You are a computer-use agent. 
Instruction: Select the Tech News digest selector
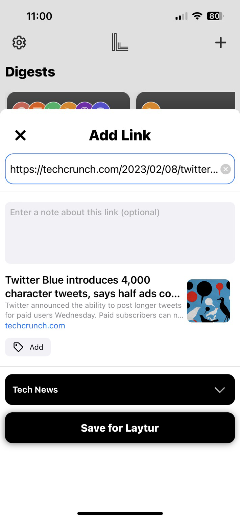coord(120,390)
